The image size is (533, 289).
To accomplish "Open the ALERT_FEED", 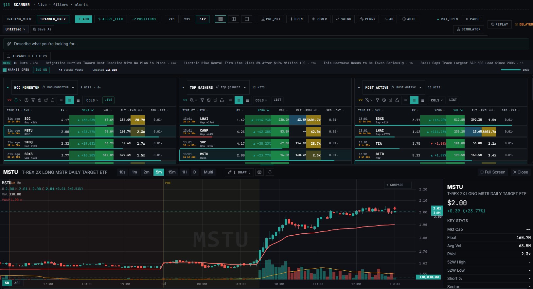I will pos(111,19).
